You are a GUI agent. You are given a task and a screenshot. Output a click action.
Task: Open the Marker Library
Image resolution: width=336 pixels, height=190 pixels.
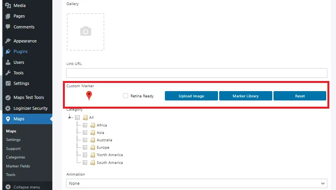coord(246,96)
